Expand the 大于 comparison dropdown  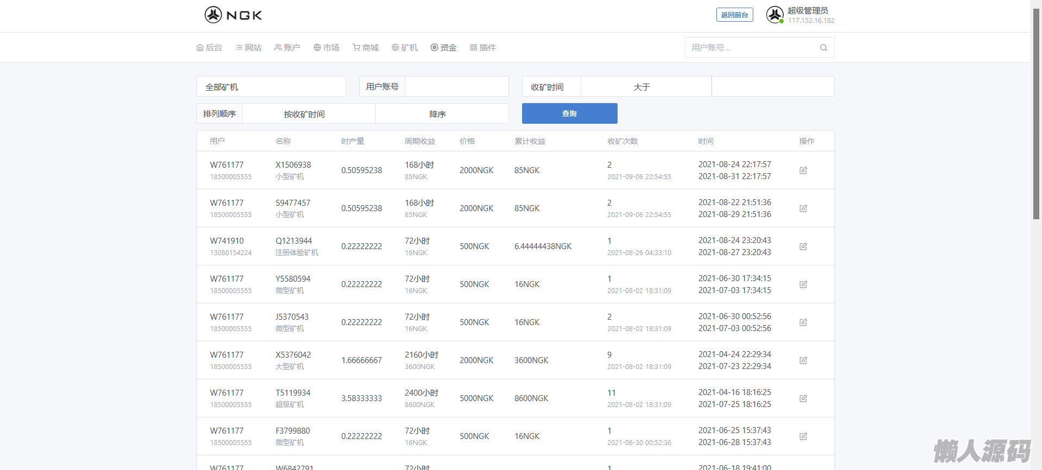click(x=646, y=87)
